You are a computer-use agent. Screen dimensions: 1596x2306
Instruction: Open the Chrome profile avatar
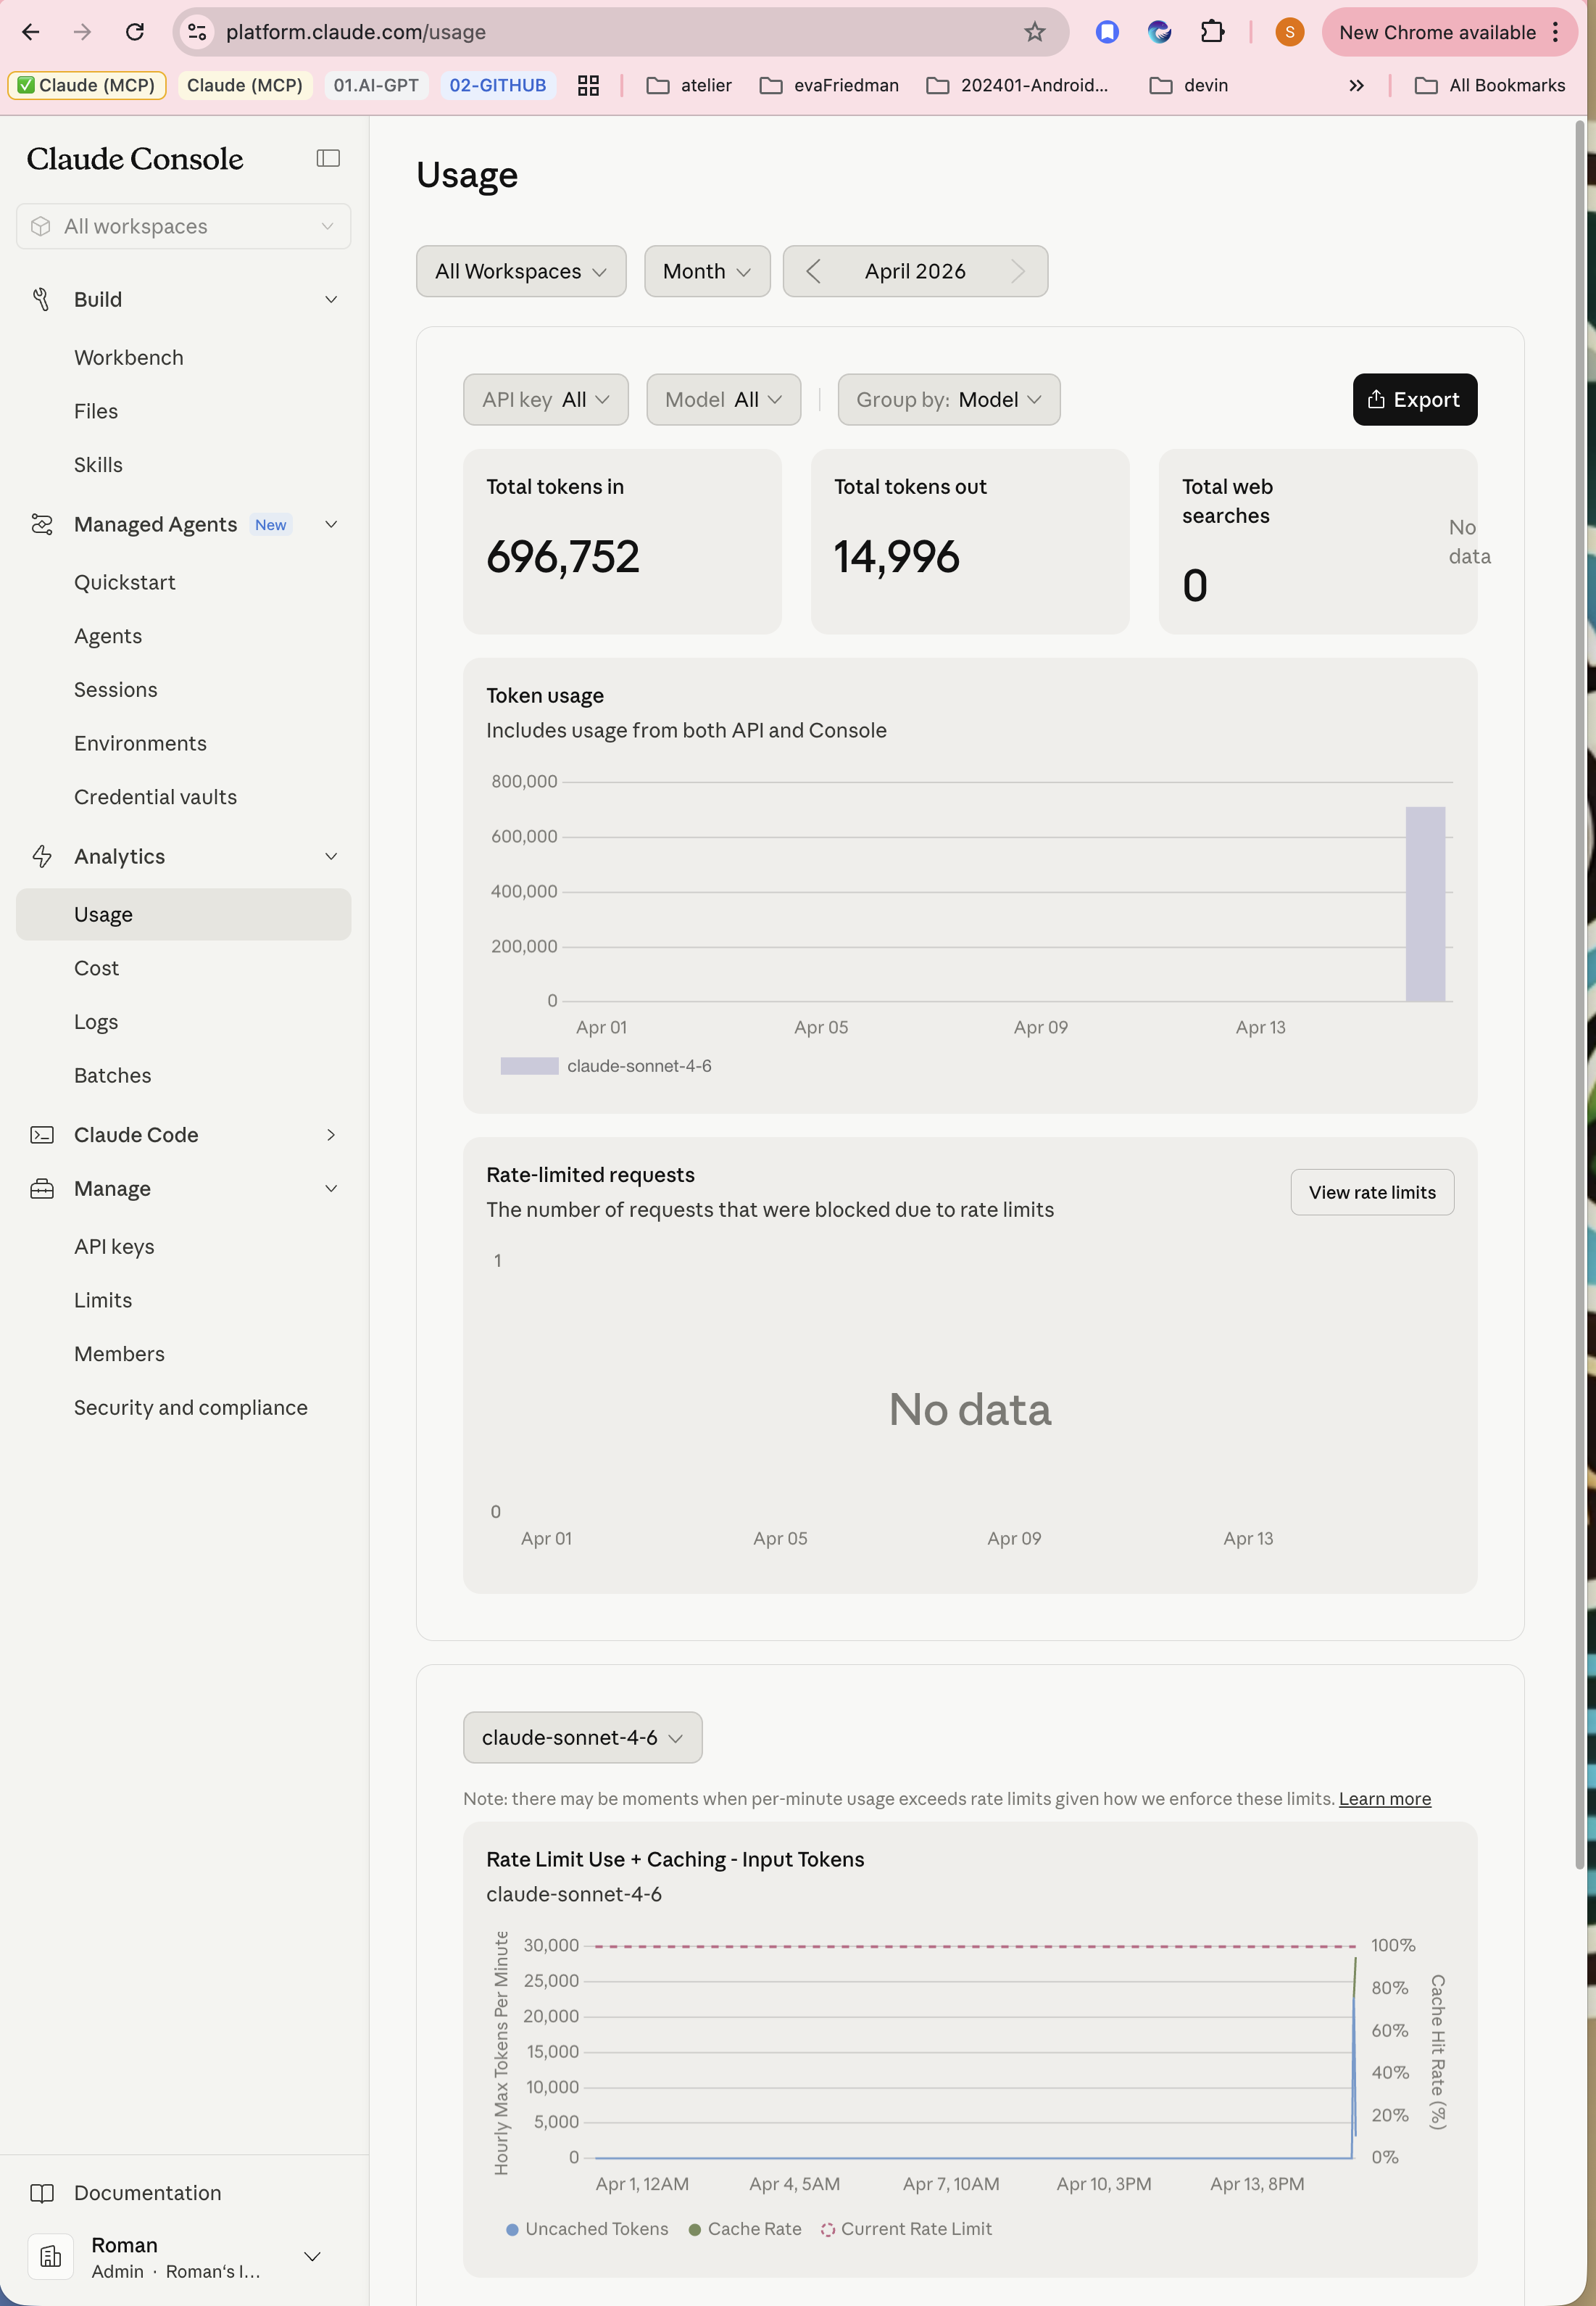point(1289,32)
